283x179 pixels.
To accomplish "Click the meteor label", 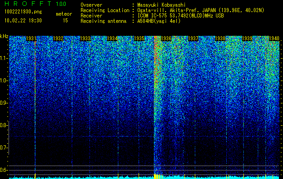I will click(64, 14).
